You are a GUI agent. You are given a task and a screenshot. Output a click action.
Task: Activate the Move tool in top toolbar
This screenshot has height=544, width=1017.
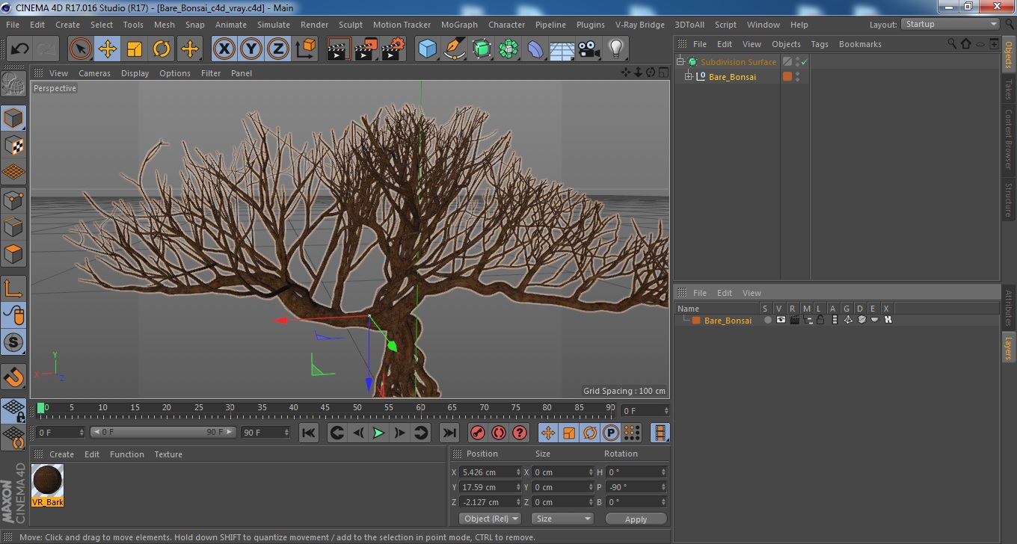pyautogui.click(x=108, y=49)
